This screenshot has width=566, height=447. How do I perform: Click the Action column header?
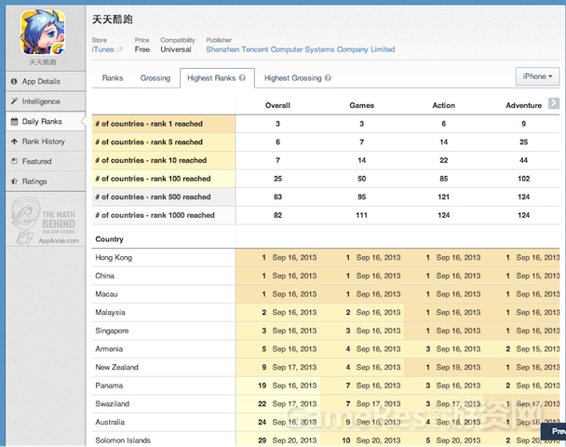pyautogui.click(x=444, y=105)
